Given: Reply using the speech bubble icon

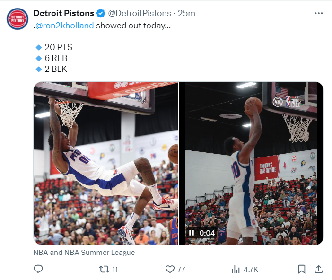Looking at the screenshot, I should tap(39, 269).
